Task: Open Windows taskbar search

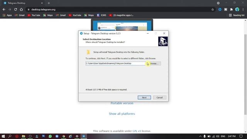Action: 10,136
